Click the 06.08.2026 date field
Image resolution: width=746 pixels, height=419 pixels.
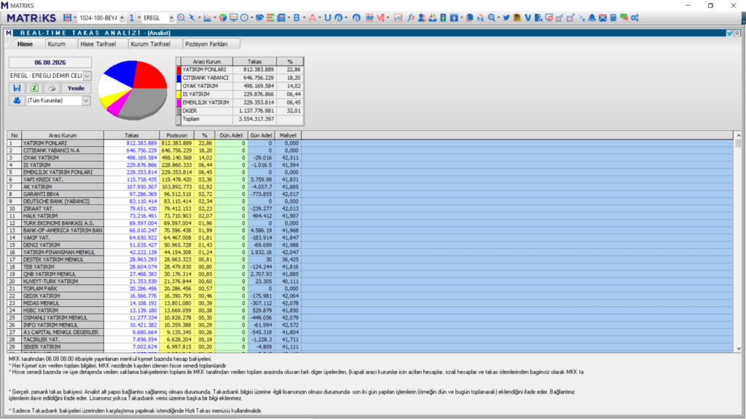[x=50, y=63]
